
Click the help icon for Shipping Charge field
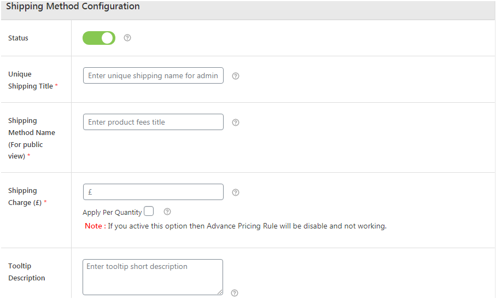coord(236,192)
